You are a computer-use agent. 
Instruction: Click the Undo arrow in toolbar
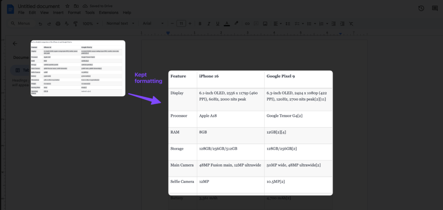pos(41,23)
